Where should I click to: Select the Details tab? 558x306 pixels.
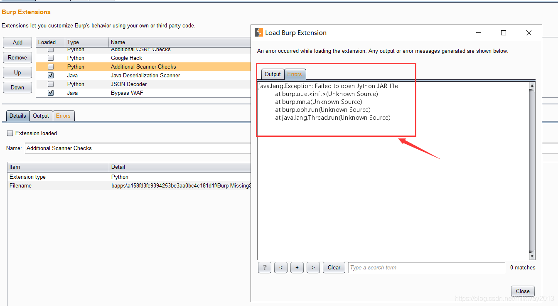coord(17,116)
